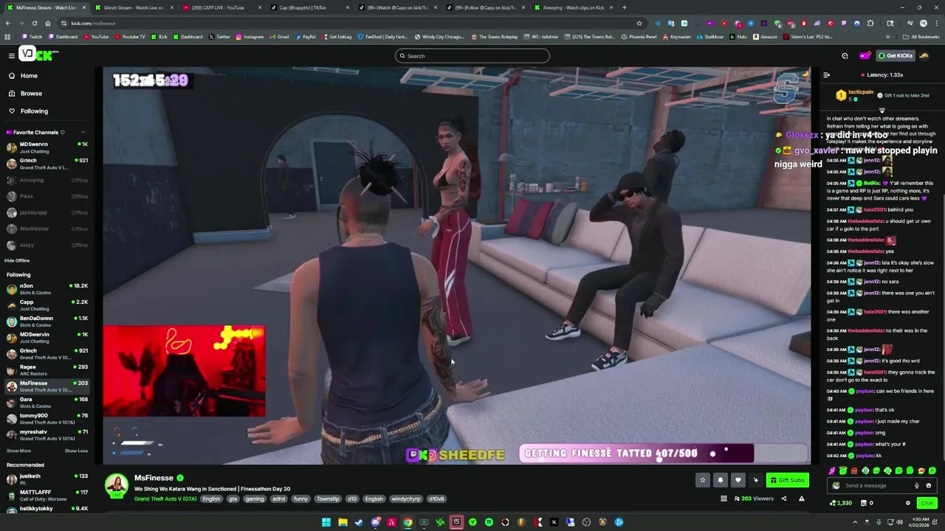Select the TownsRp stream tag
This screenshot has width=945, height=531.
(x=328, y=499)
